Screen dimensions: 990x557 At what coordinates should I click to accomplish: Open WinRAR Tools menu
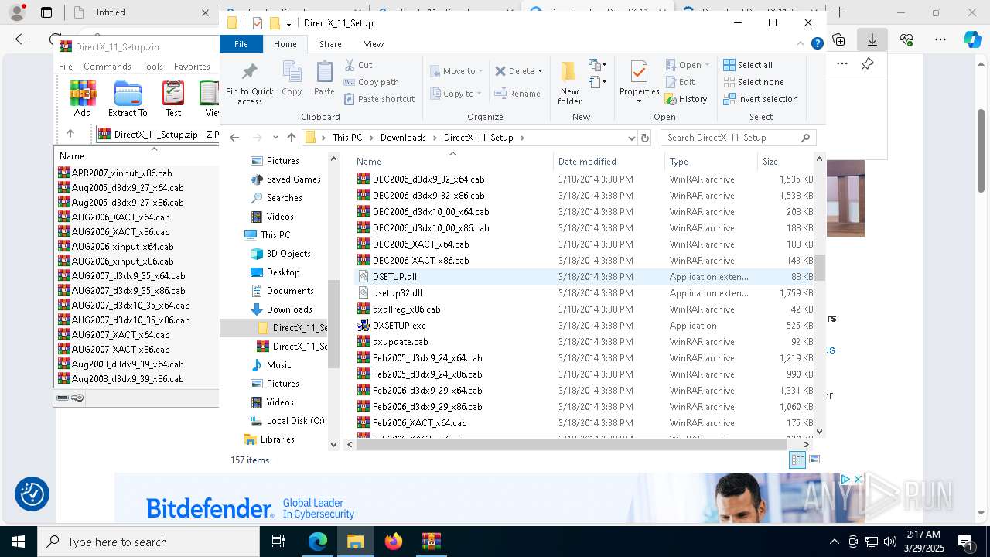[152, 67]
